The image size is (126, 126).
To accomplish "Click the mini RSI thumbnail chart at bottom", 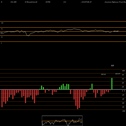I will pyautogui.click(x=62, y=121).
